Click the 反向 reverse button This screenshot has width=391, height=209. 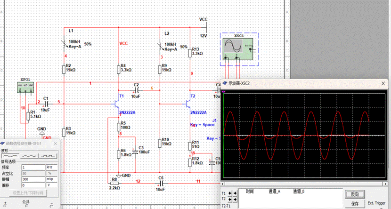tap(355, 194)
